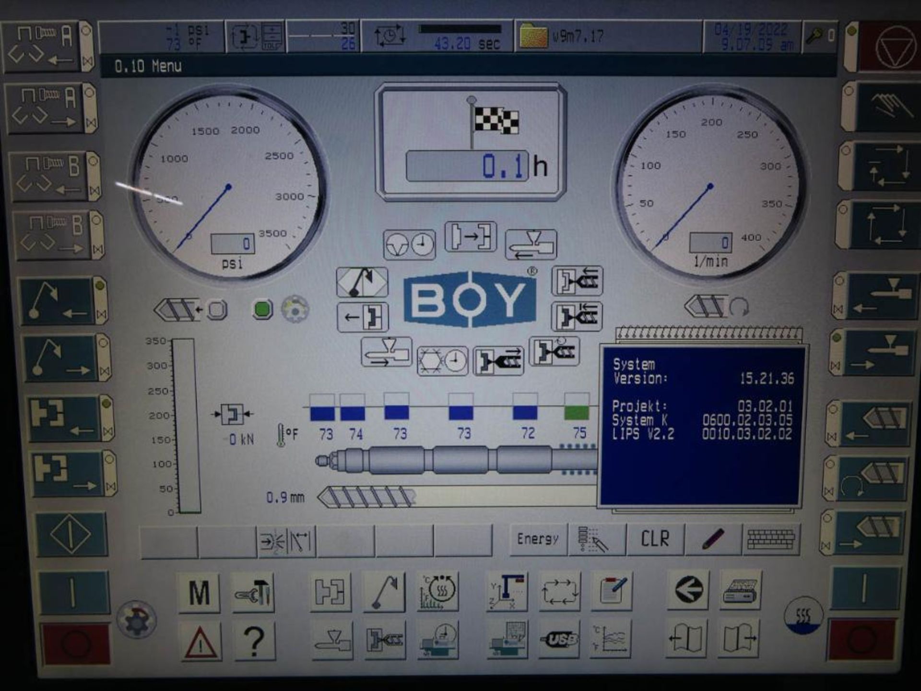The image size is (921, 691).
Task: Open the folder icon beside w9m7.17
Action: click(533, 36)
